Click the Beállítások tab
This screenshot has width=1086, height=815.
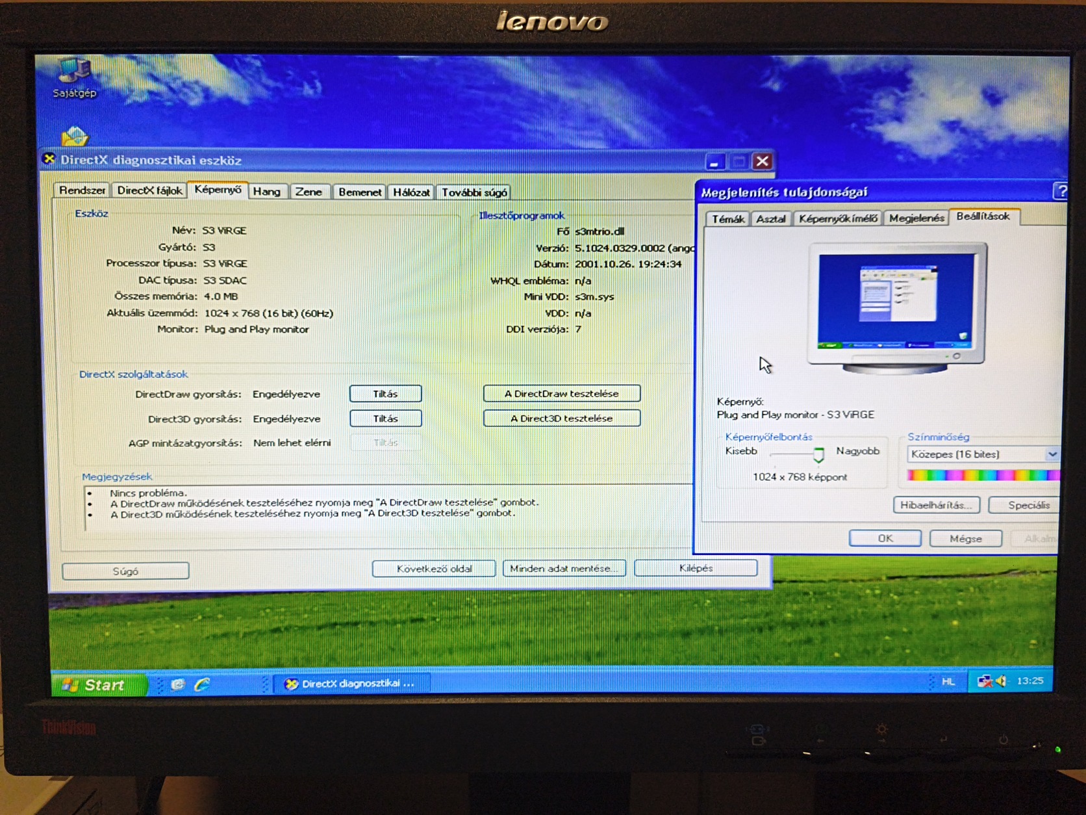pos(983,216)
